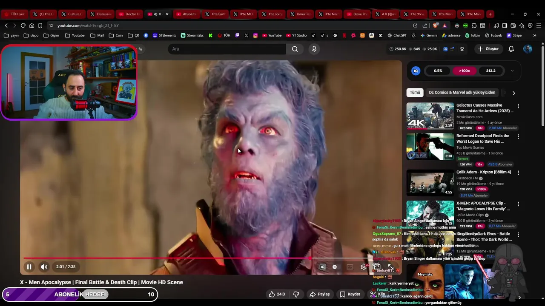Click MovieGasm.com channel name
The image size is (545, 306).
(469, 117)
